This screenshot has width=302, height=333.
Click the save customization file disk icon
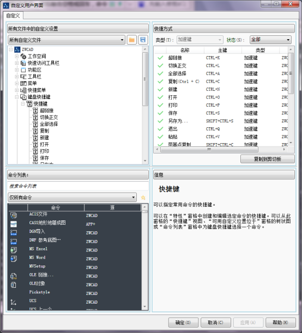(x=143, y=40)
